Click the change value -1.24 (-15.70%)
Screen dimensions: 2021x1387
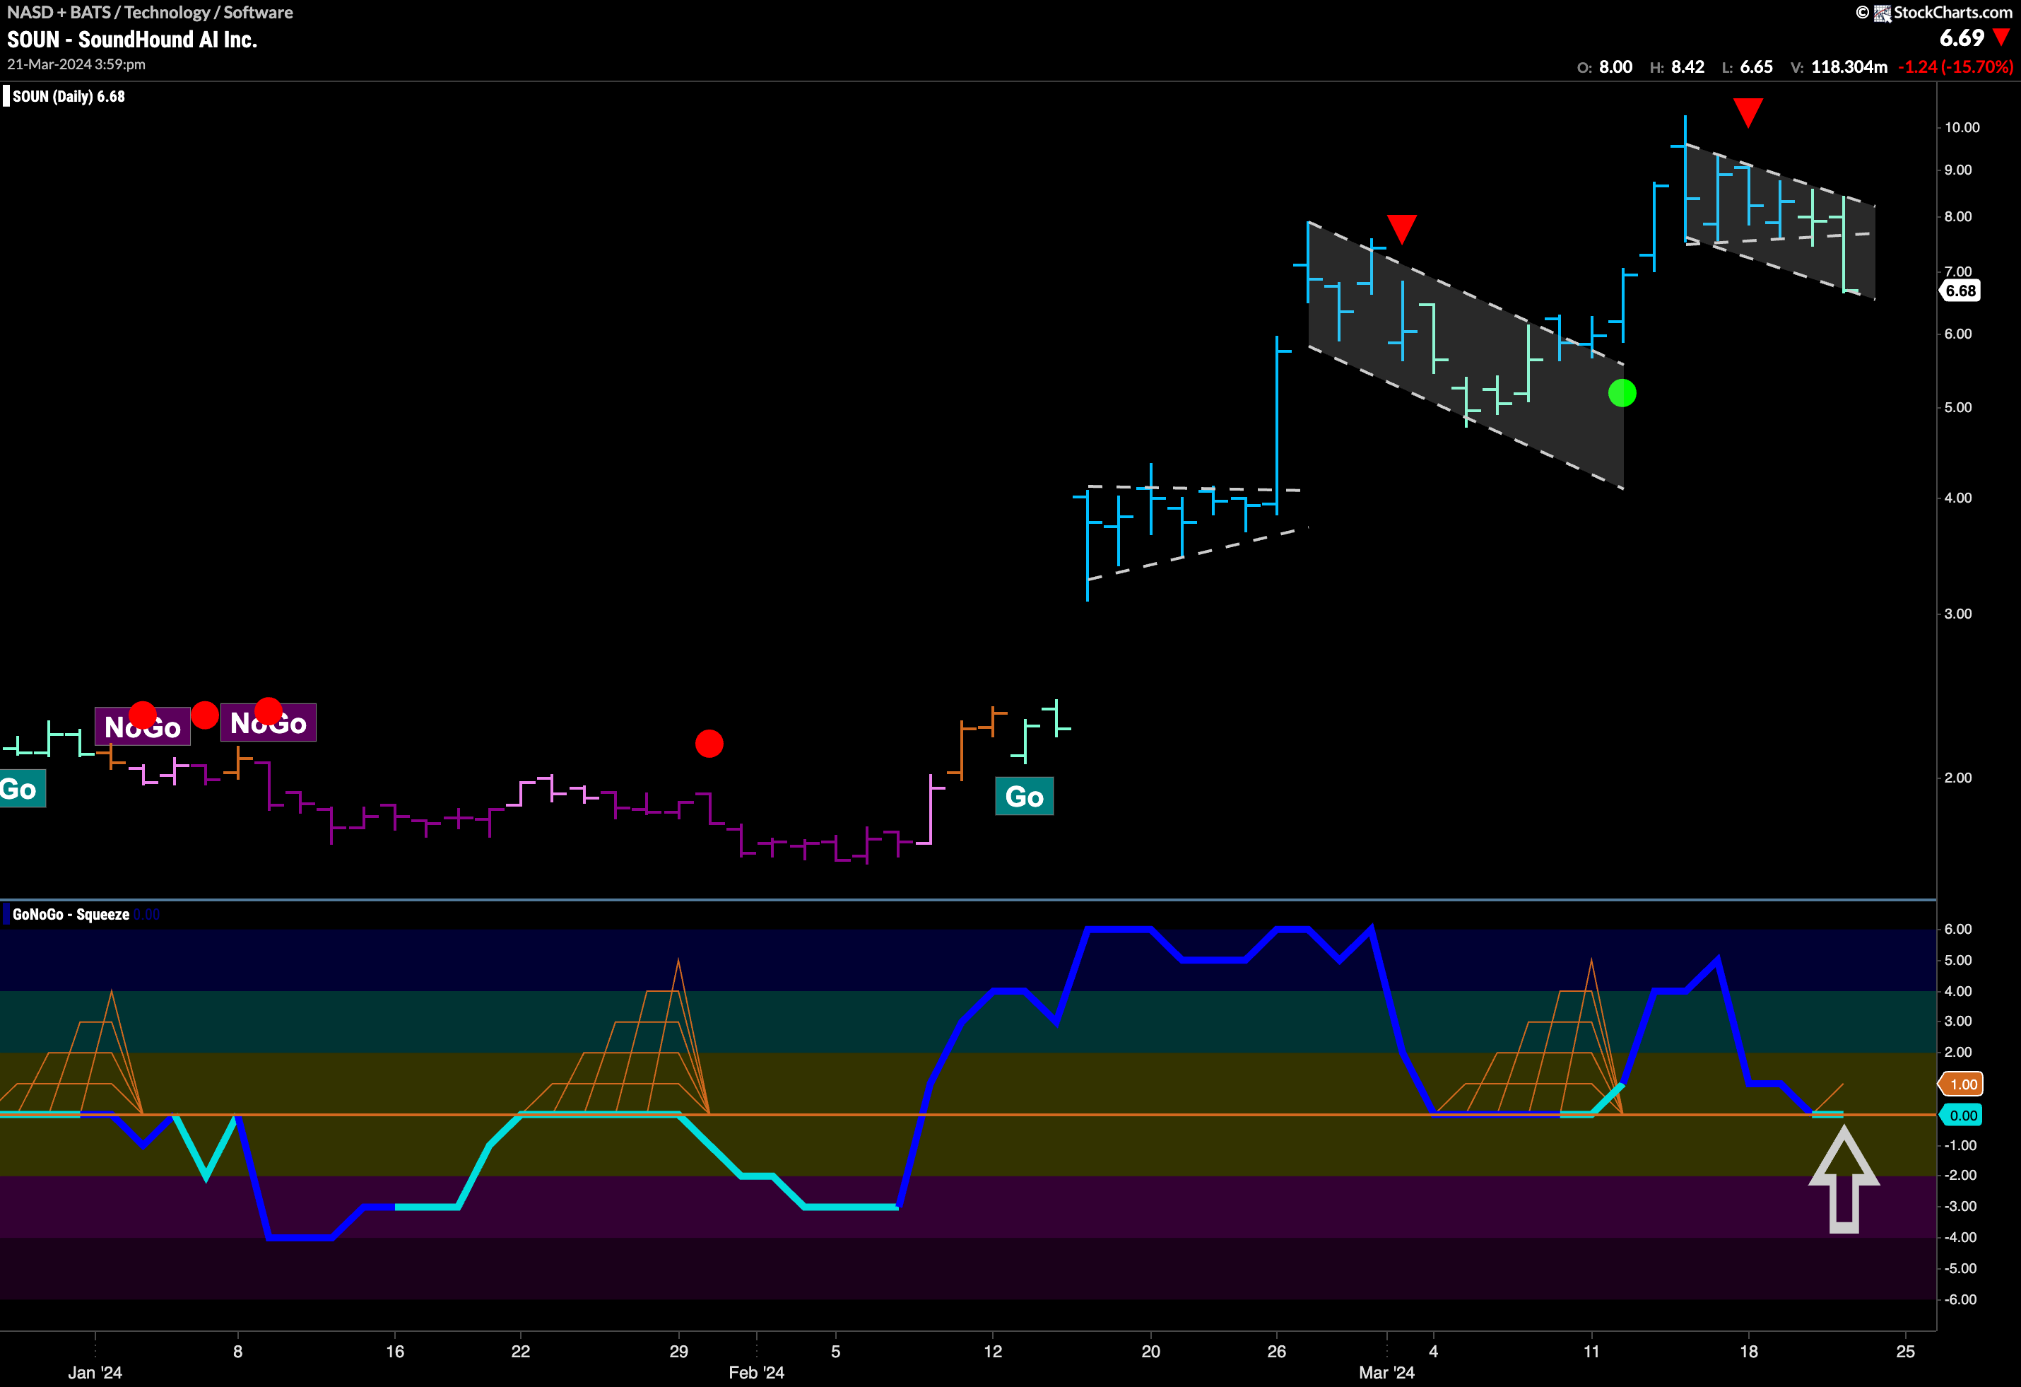click(1955, 67)
